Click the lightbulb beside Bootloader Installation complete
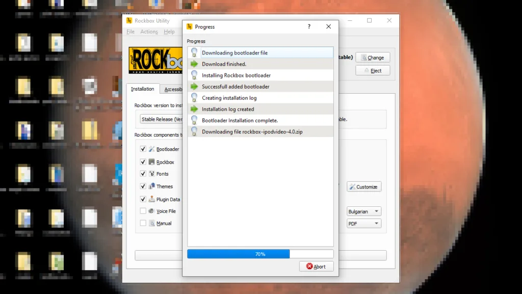Image resolution: width=522 pixels, height=294 pixels. pos(194,120)
